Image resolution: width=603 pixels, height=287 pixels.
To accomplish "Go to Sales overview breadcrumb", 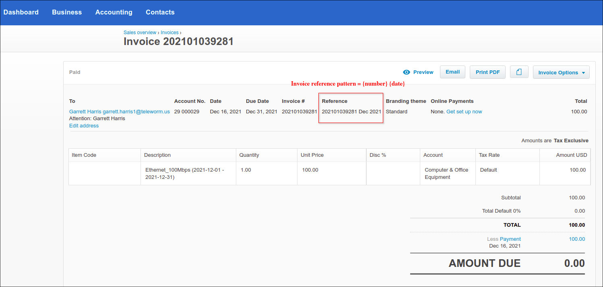I will pyautogui.click(x=140, y=33).
